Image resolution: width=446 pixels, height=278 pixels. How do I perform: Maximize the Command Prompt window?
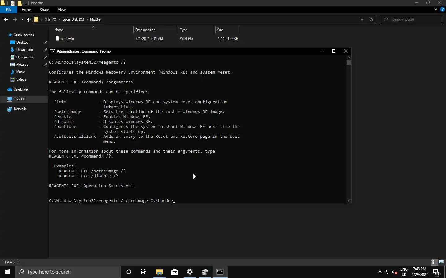pos(334,51)
